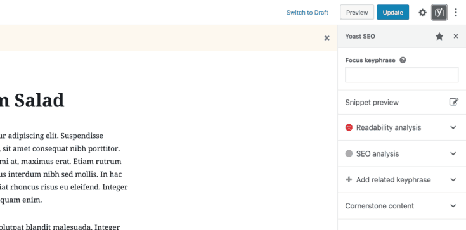Click the Salad post title heading
The width and height of the screenshot is (466, 230).
tap(32, 100)
